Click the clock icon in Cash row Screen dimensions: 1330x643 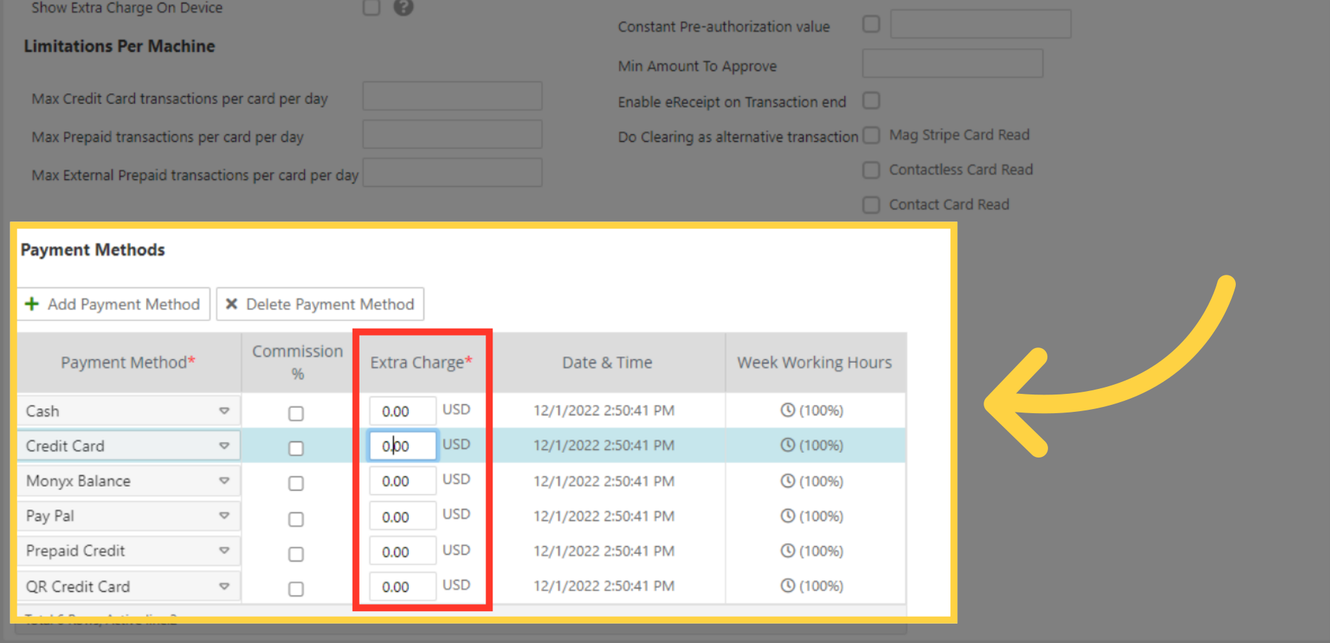(788, 410)
